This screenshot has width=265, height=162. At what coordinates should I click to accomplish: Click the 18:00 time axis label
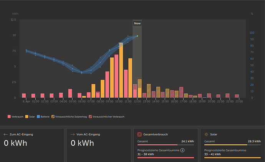(193, 102)
